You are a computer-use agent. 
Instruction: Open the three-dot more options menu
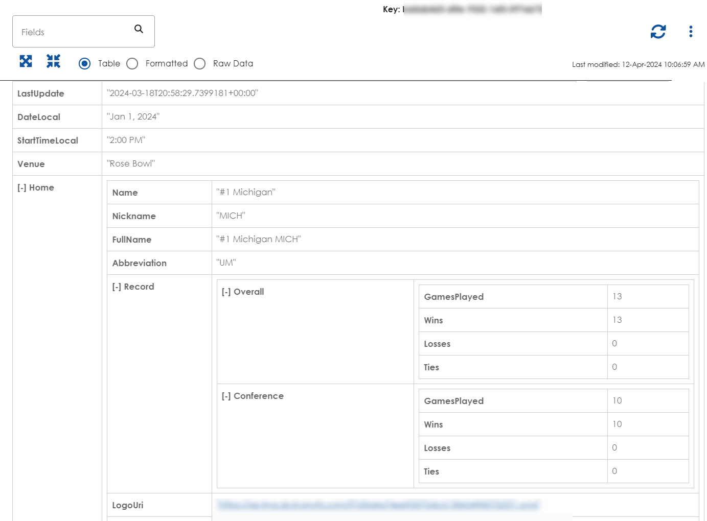click(691, 32)
